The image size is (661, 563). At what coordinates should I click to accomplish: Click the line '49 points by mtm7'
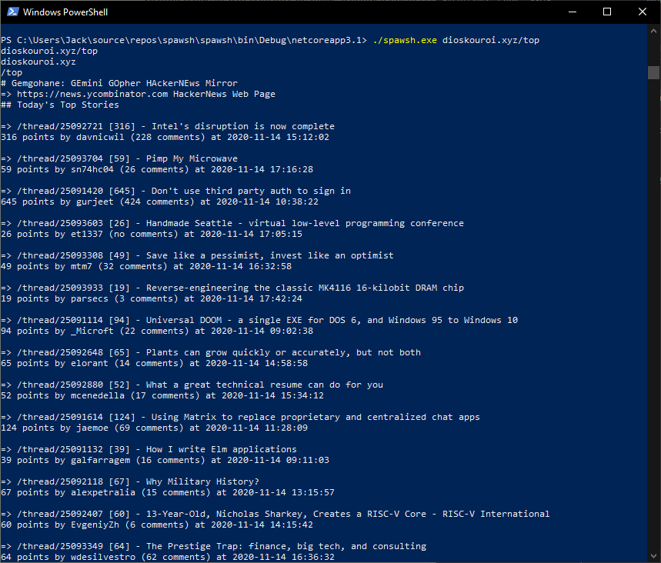coord(146,266)
